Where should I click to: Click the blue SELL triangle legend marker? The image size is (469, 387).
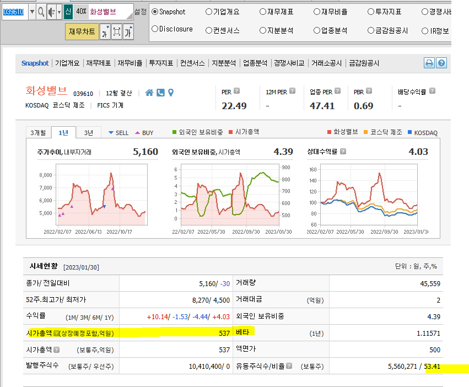point(111,133)
